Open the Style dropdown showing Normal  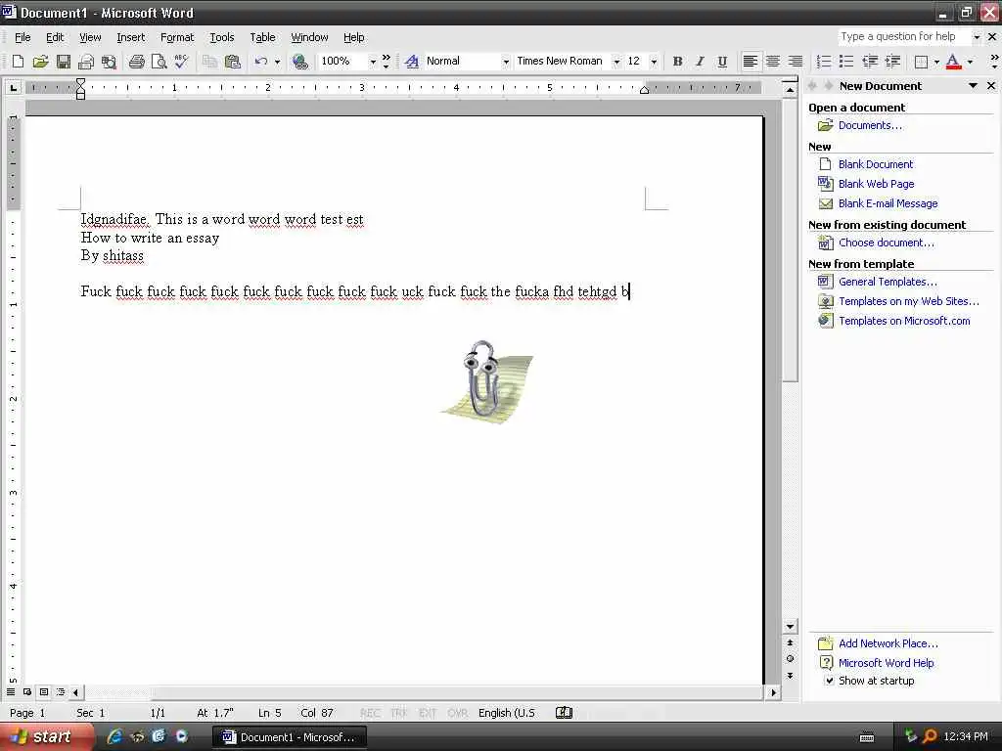point(506,62)
